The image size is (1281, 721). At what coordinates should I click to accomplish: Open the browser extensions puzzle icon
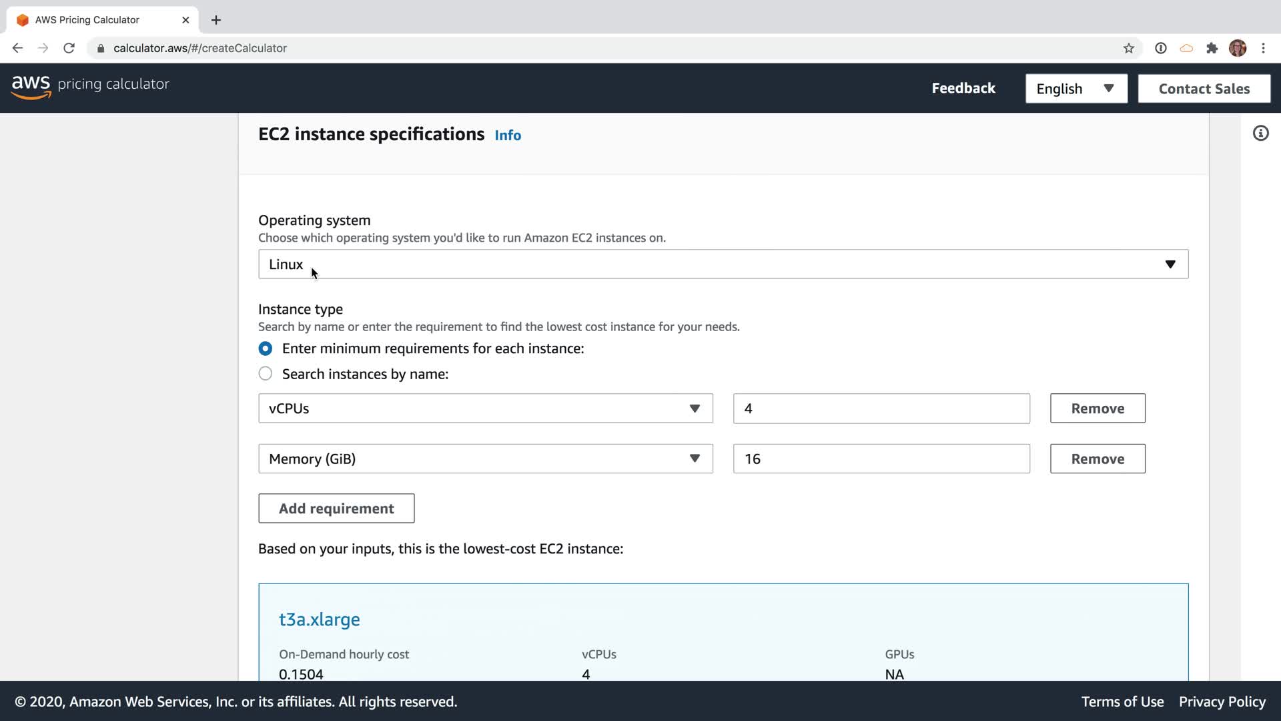point(1212,48)
